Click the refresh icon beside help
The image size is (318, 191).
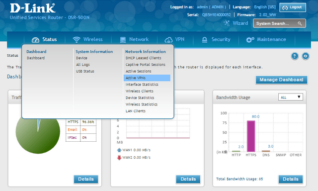tap(306, 56)
